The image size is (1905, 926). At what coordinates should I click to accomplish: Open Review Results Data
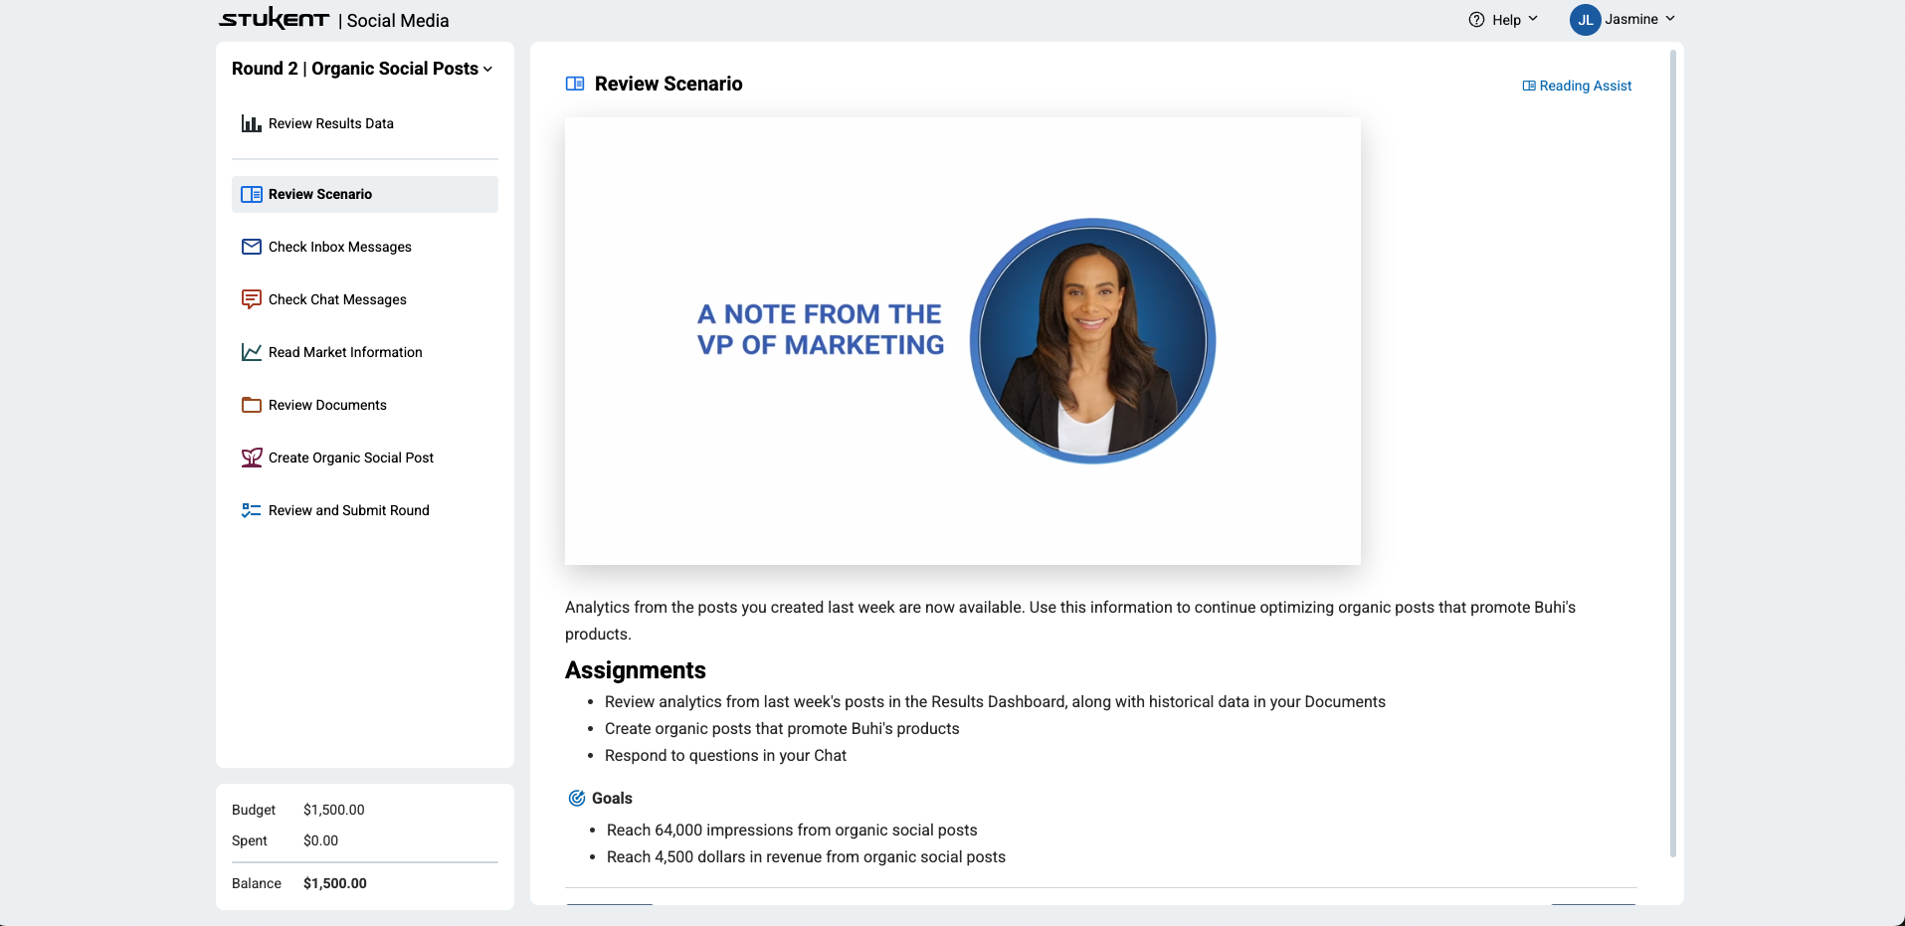click(x=365, y=123)
